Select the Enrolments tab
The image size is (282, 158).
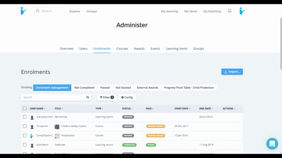[102, 49]
